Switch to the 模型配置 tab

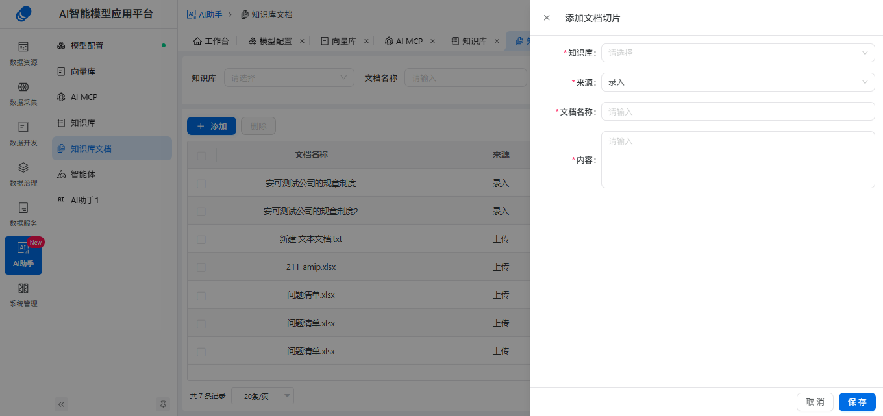click(x=271, y=41)
